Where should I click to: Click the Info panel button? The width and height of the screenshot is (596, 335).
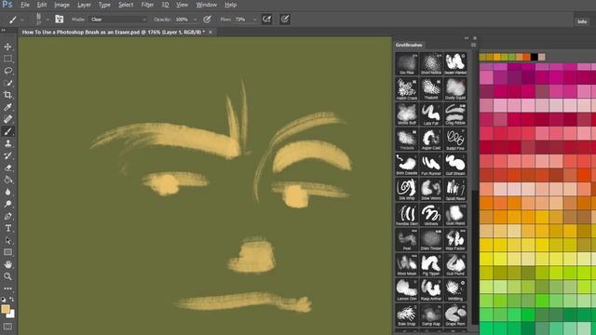(582, 21)
